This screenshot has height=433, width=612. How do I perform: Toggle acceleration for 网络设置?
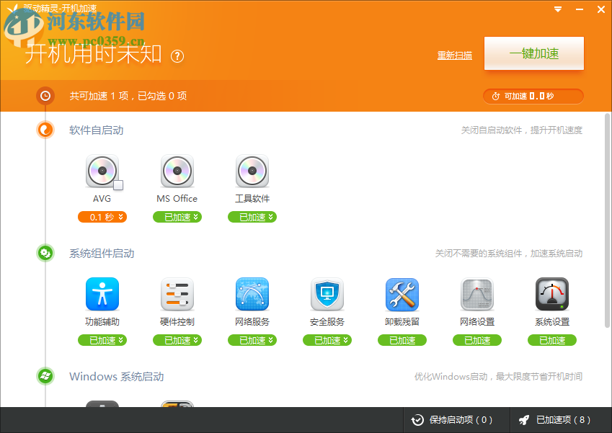pyautogui.click(x=476, y=339)
